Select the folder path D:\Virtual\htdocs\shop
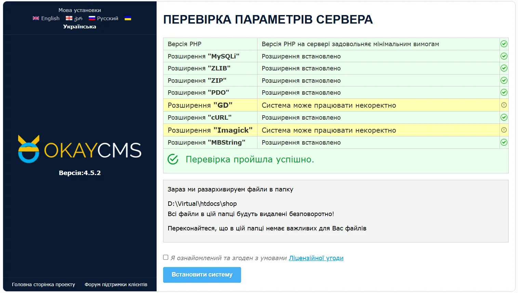Image resolution: width=518 pixels, height=293 pixels. tap(202, 203)
